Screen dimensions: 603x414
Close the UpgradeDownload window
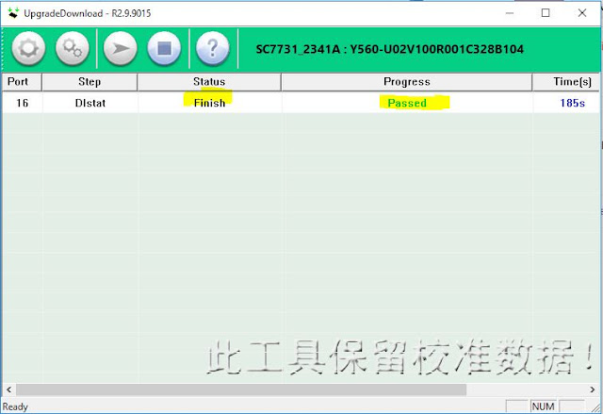click(582, 13)
